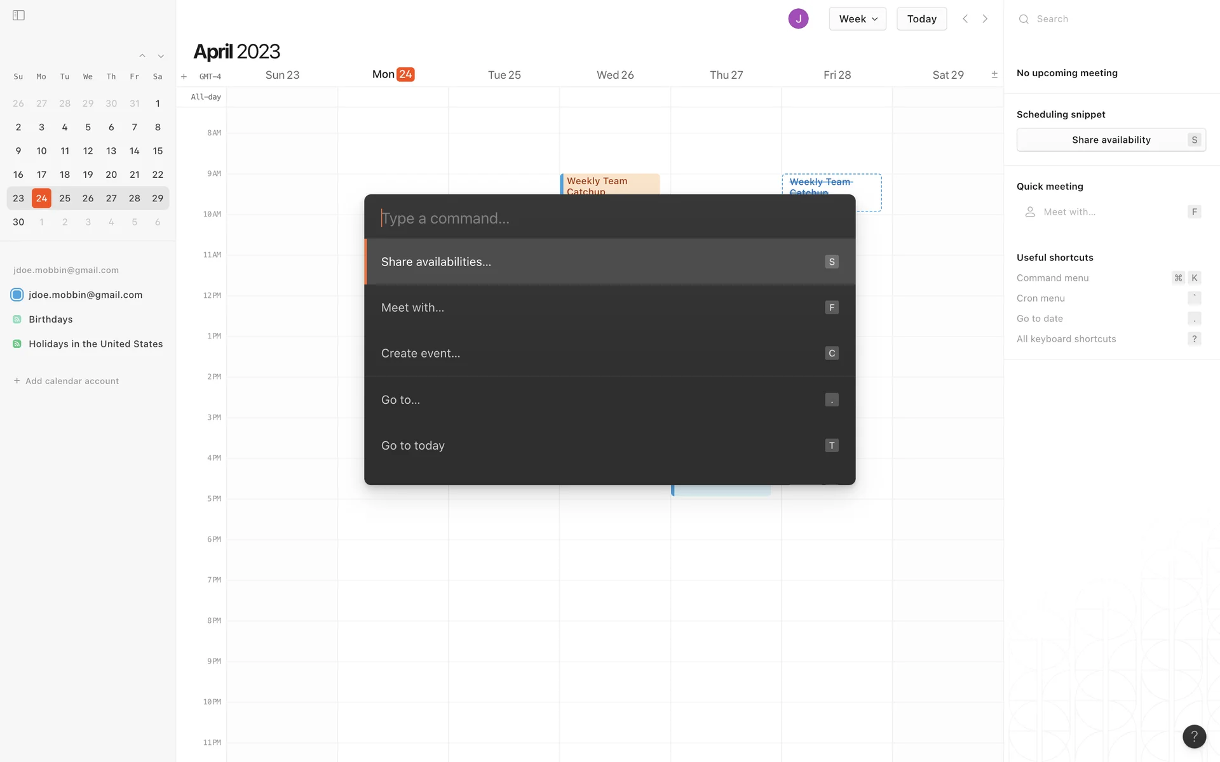Click the icon right of Sat 29

point(994,75)
